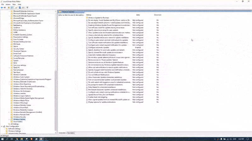Click the Windows Update folder icon in tree
Screen dimensions: 252x141
point(12,119)
